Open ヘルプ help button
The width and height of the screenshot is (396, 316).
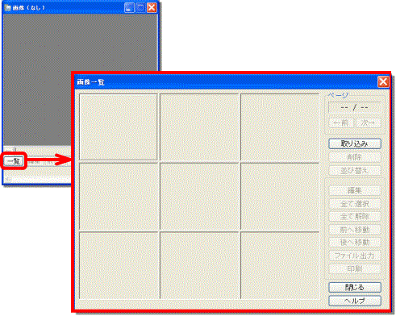355,301
